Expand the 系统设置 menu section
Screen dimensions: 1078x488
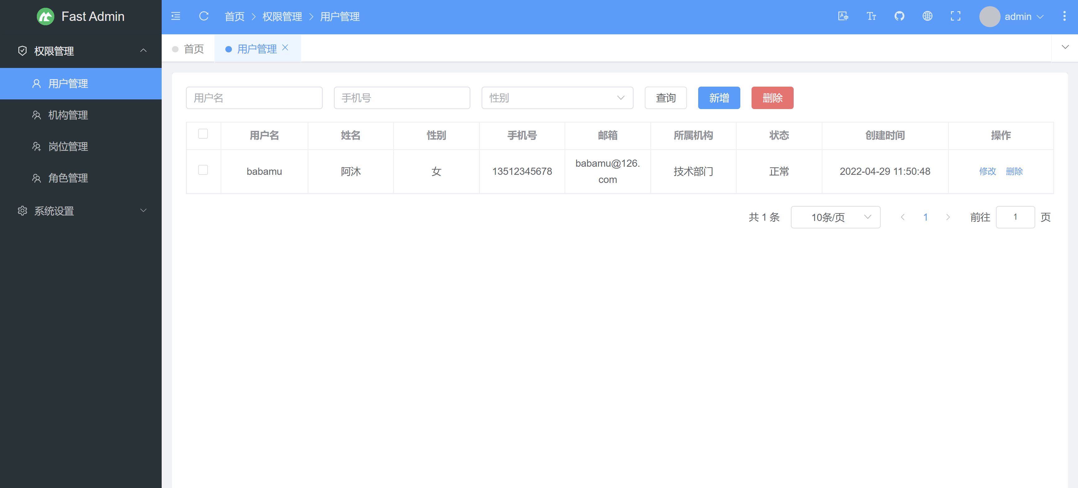[54, 211]
